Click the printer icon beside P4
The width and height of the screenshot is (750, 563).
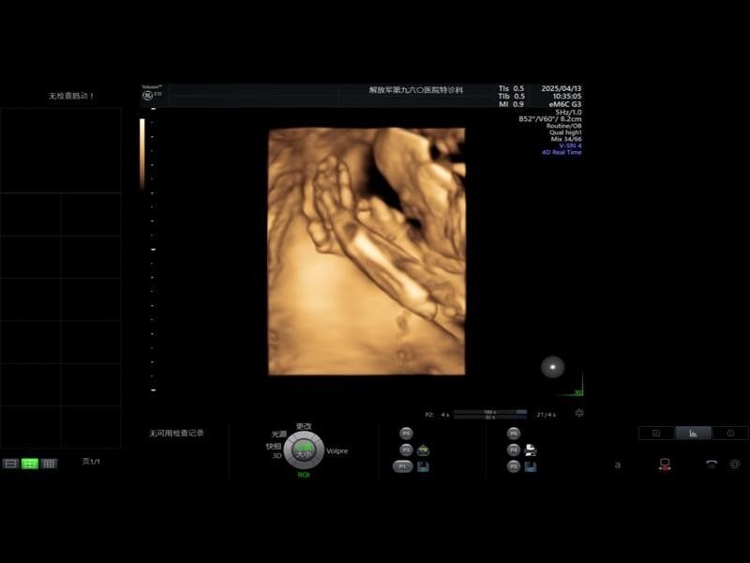point(531,450)
